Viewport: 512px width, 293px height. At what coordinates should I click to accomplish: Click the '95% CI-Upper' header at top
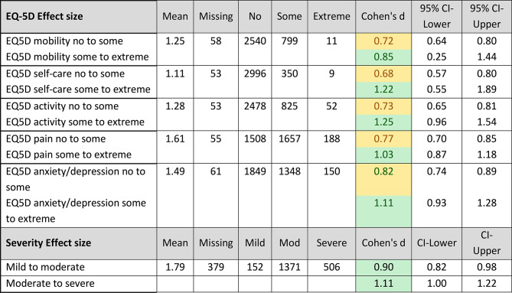click(x=487, y=17)
